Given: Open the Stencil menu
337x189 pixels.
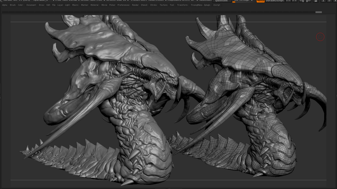Looking at the screenshot, I should point(144,5).
